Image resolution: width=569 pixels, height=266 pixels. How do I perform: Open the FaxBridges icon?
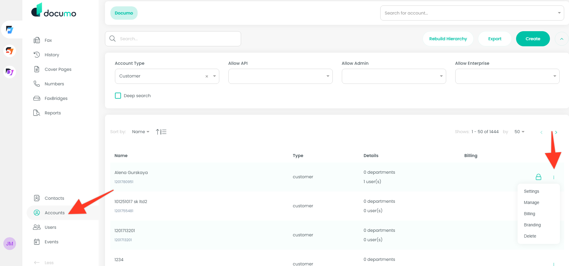(x=37, y=98)
